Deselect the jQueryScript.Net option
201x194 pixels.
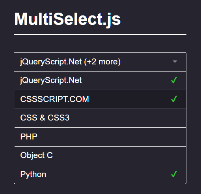pyautogui.click(x=100, y=81)
